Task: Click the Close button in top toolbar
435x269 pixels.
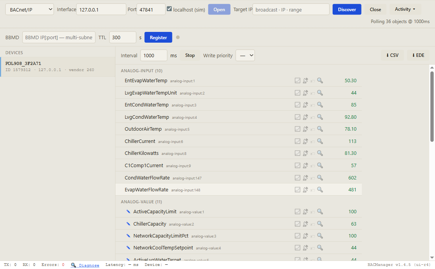Action: coord(375,10)
